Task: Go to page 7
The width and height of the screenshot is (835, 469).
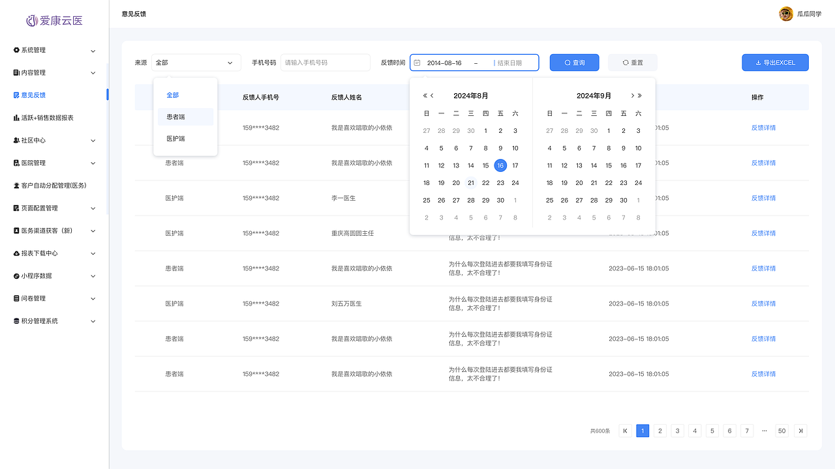Action: (747, 431)
